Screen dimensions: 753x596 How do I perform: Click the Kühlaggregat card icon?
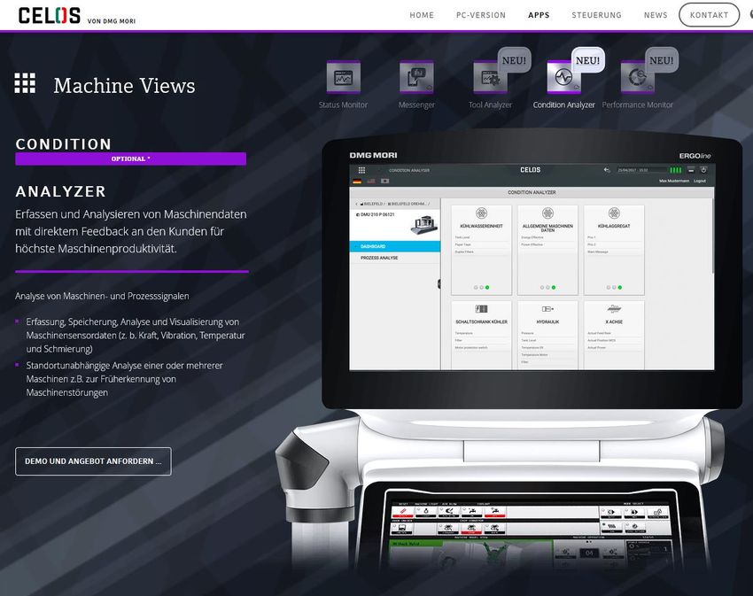coord(614,213)
